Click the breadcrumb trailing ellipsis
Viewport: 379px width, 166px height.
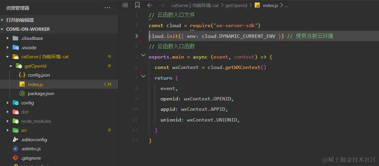[286, 6]
